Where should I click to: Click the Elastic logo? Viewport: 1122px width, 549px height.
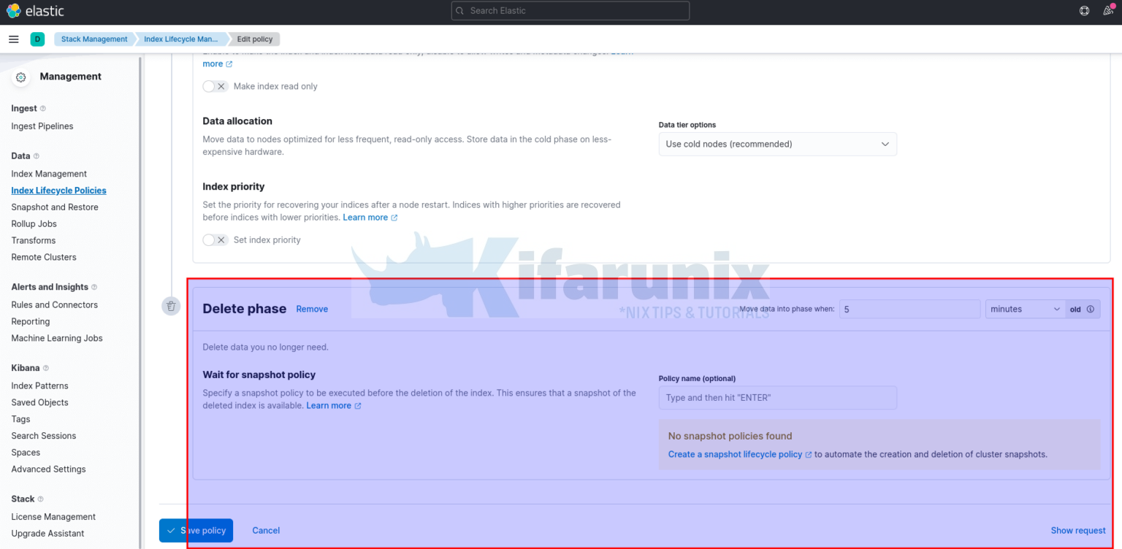pyautogui.click(x=35, y=11)
